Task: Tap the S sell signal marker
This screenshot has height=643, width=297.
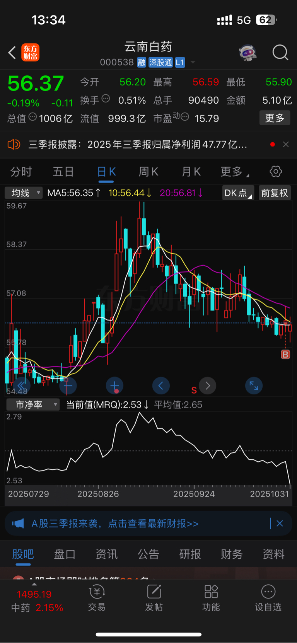Action: [194, 390]
